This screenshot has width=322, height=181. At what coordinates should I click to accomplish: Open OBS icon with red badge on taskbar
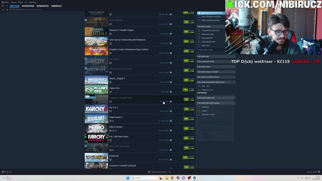pyautogui.click(x=189, y=178)
